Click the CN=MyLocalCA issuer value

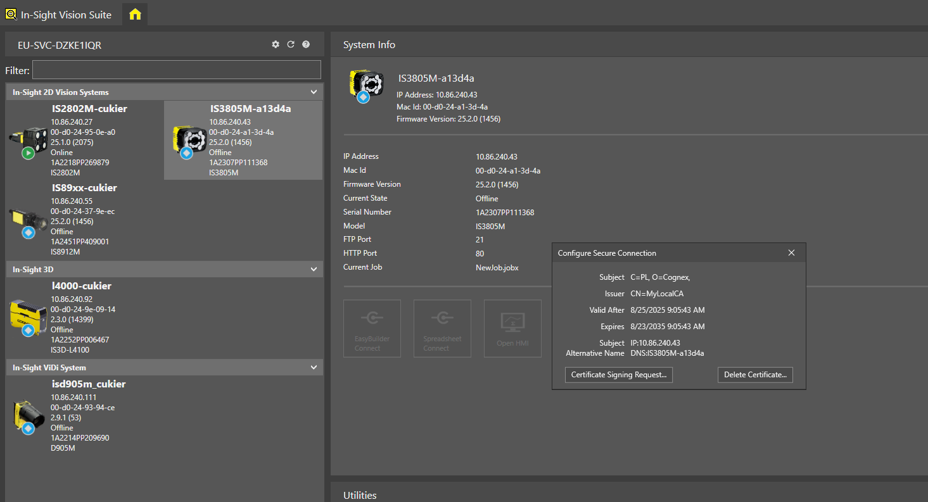point(657,294)
